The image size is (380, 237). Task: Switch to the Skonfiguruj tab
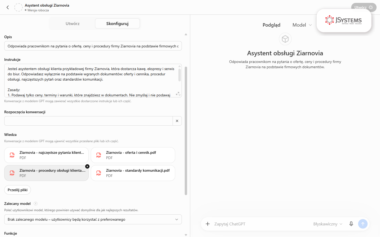[x=117, y=23]
